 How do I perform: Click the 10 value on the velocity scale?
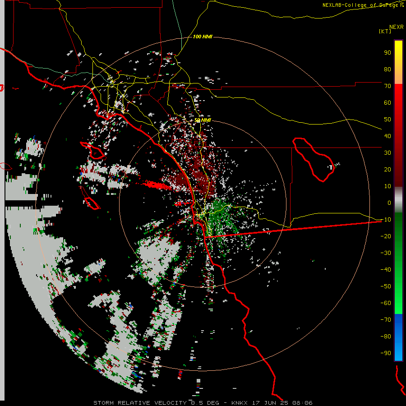[388, 186]
